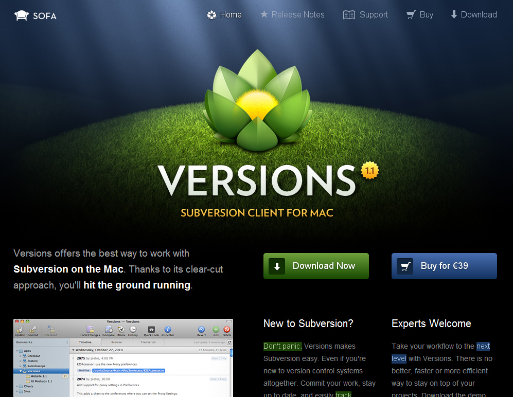Expand the Checkout bookmark in the sidebar

20,356
